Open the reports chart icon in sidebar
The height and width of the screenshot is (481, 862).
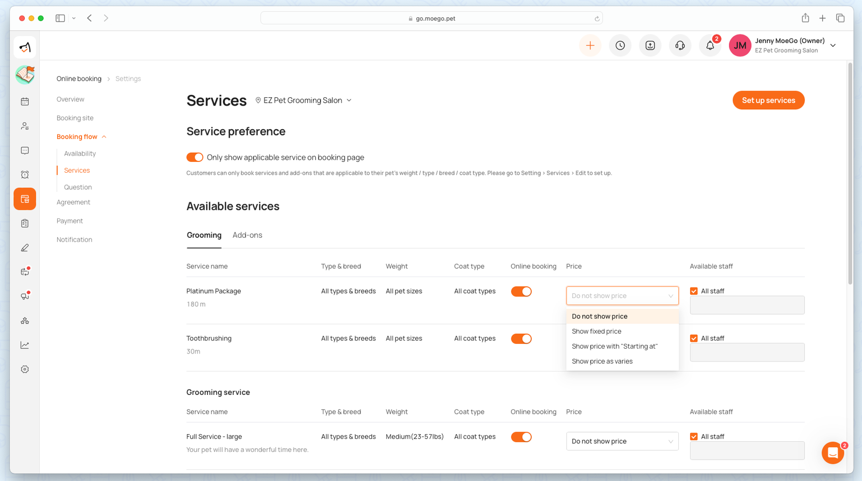coord(25,345)
